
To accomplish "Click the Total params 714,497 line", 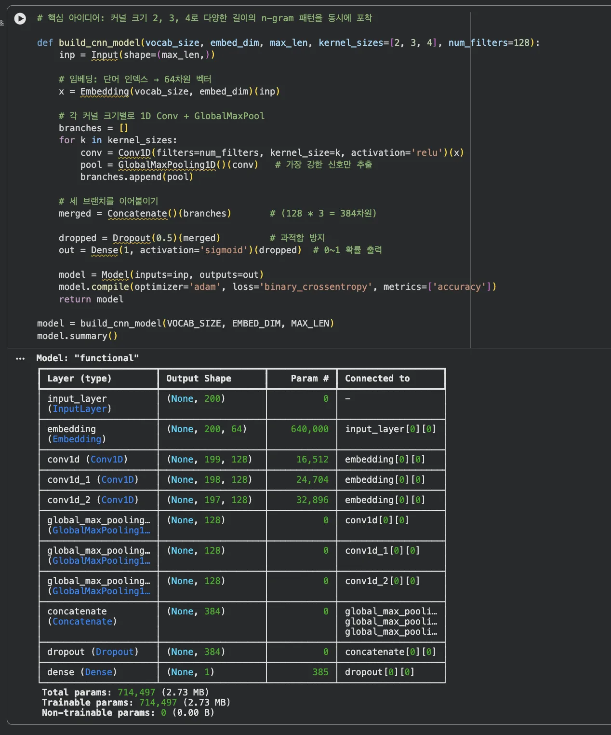I will pyautogui.click(x=125, y=693).
